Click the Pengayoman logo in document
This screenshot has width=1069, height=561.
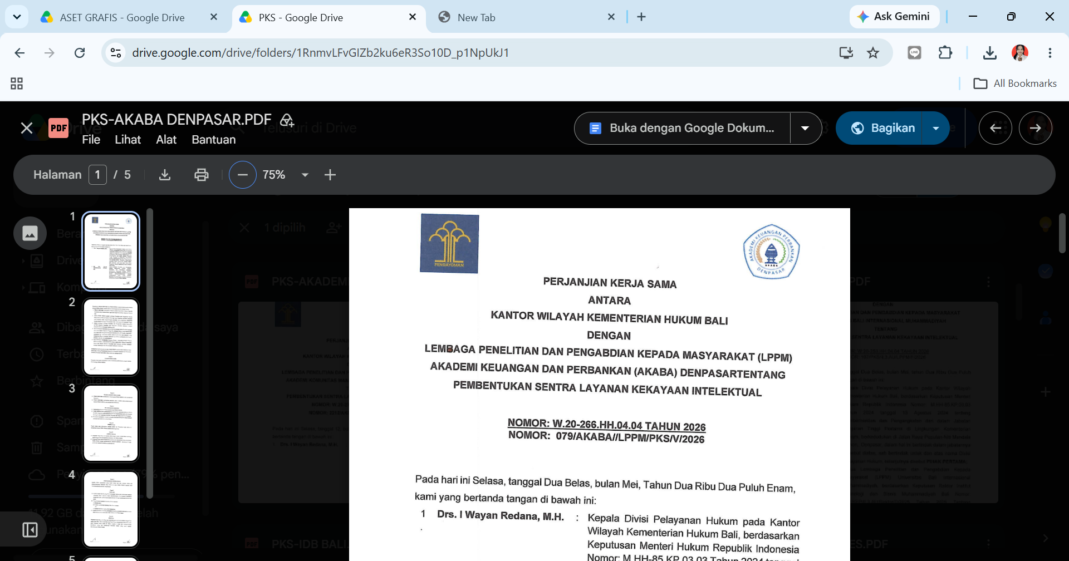(x=449, y=243)
